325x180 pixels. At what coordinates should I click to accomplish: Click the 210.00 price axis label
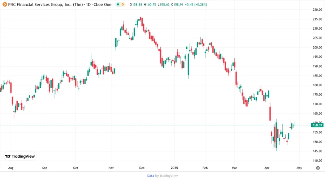317,29
